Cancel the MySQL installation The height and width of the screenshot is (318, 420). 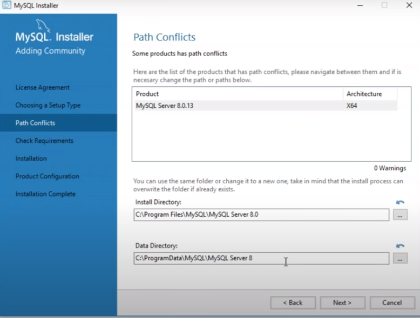[392, 302]
